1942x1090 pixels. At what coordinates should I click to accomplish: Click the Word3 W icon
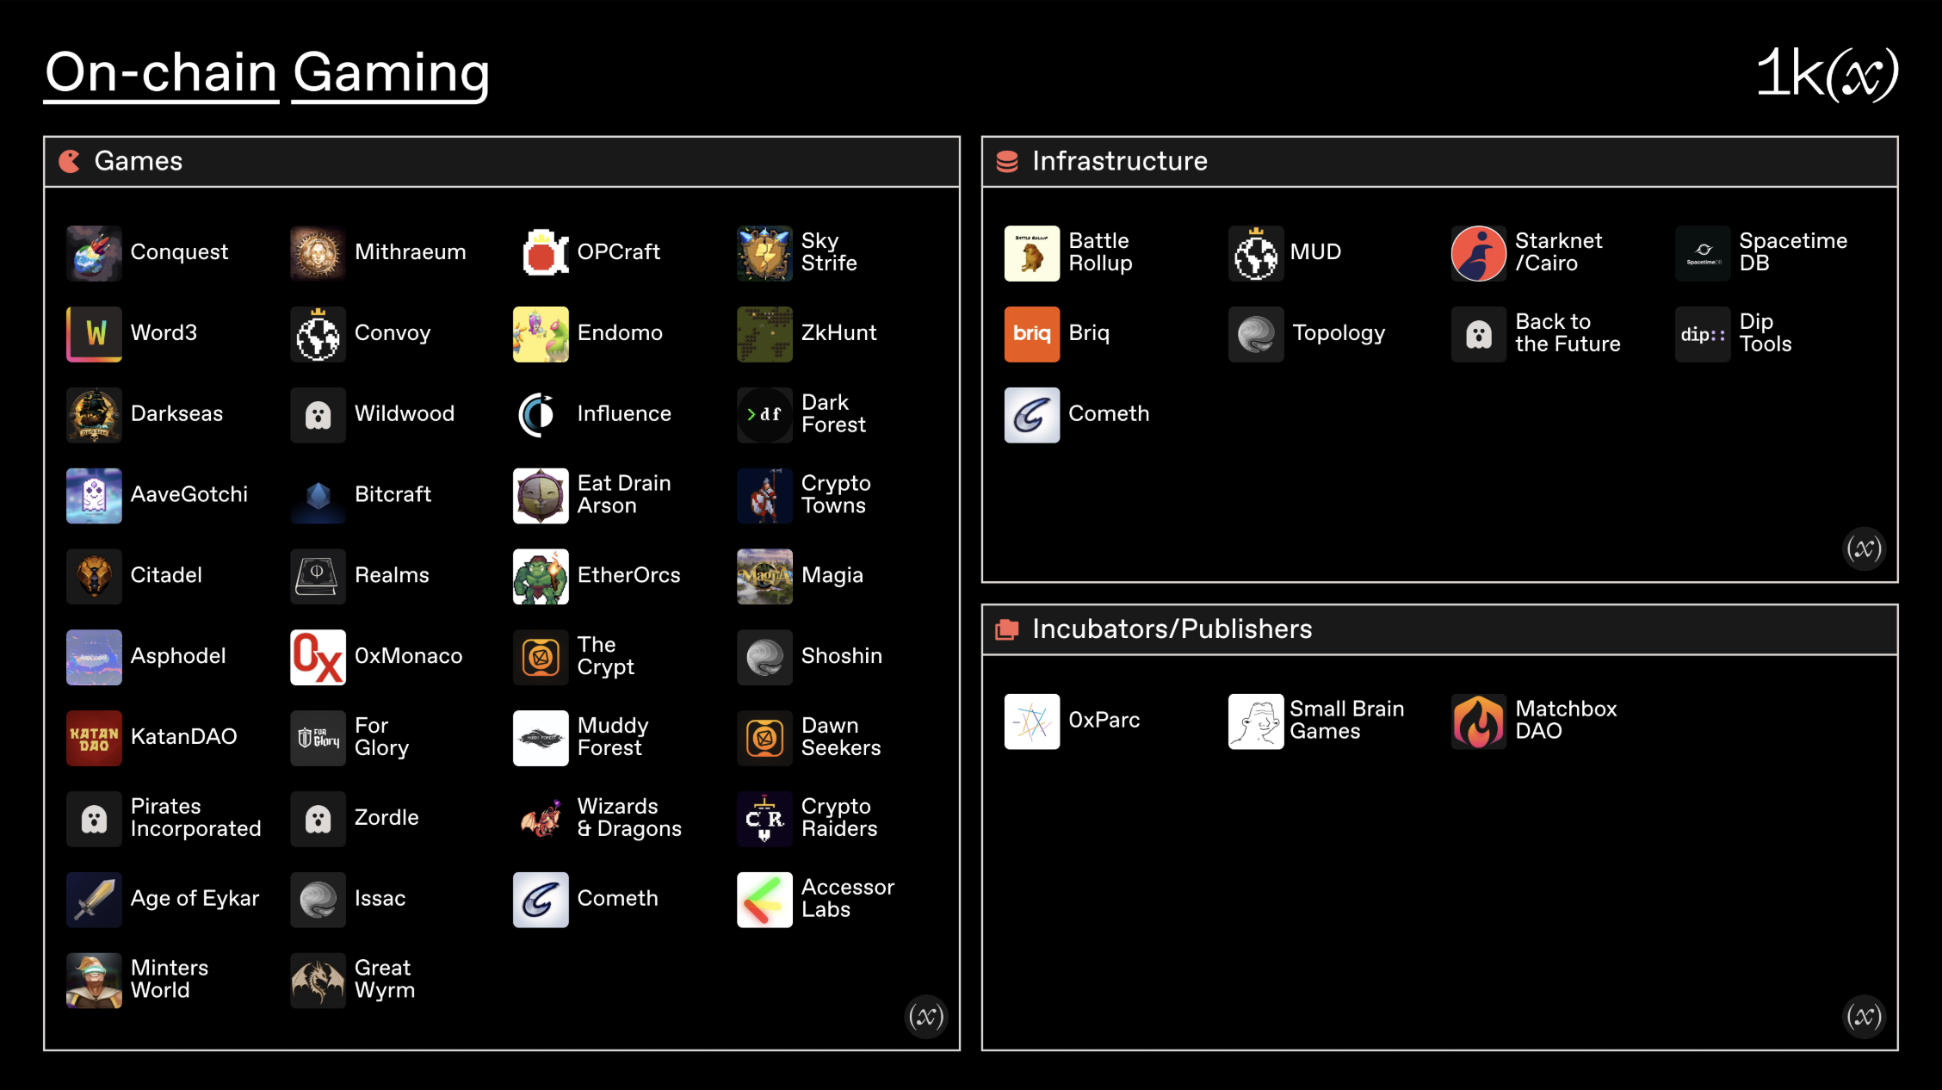(x=94, y=334)
